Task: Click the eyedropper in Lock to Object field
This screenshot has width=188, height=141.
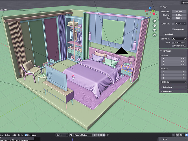Action: click(185, 39)
